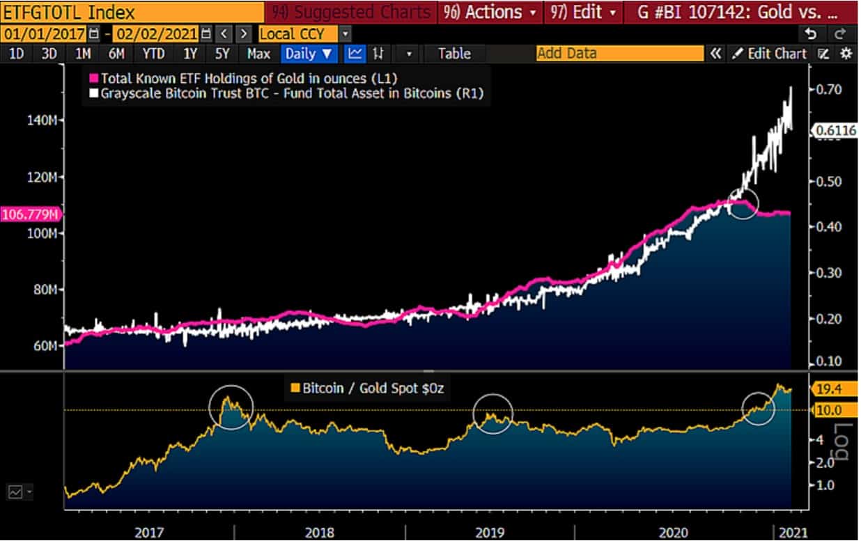Collapse the toolbar with the double chevron

tap(716, 54)
